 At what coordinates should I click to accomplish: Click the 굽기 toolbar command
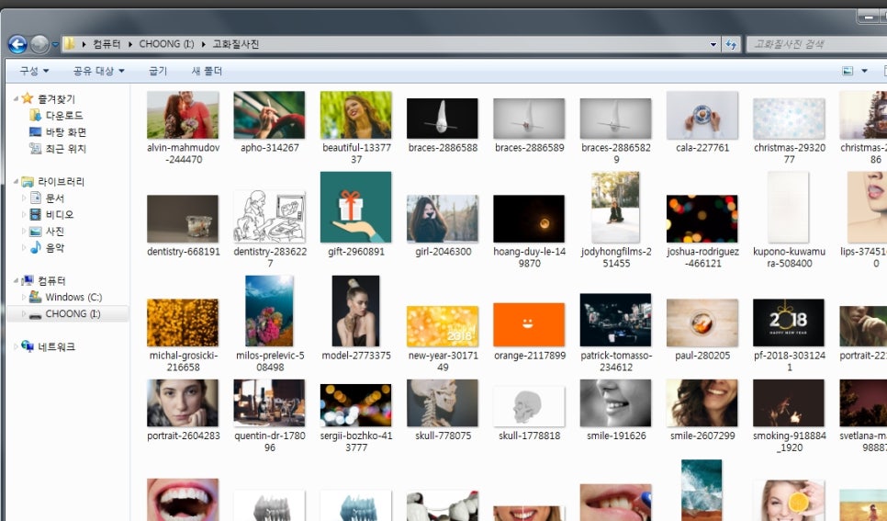158,71
